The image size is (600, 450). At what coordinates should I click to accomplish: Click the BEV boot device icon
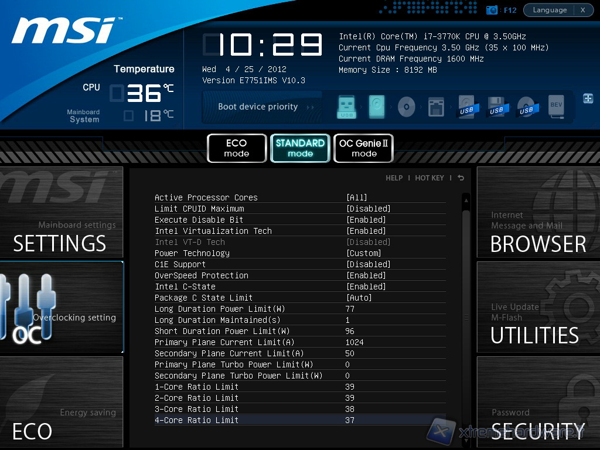pyautogui.click(x=555, y=107)
